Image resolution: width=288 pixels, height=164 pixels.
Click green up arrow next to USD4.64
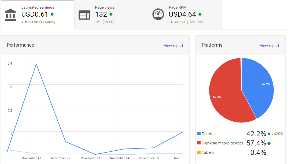pyautogui.click(x=200, y=14)
